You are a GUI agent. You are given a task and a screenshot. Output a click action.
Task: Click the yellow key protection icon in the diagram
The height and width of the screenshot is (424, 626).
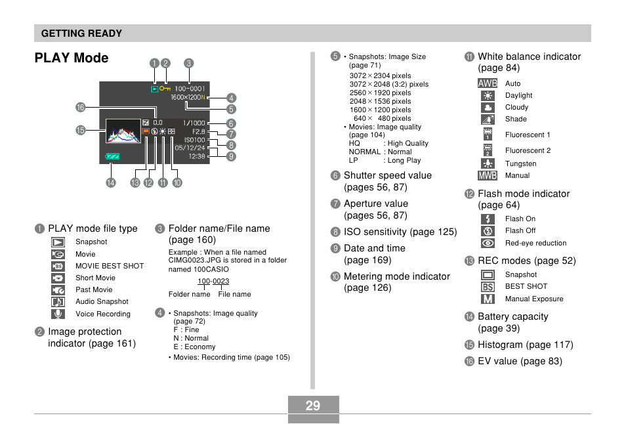click(x=165, y=89)
